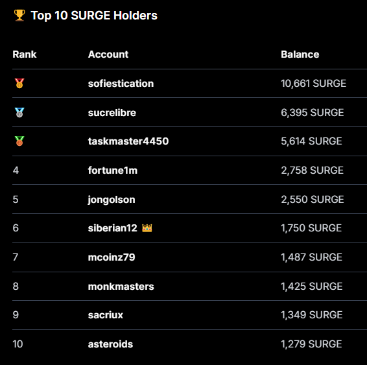Open fortune1m account profile
The height and width of the screenshot is (365, 367).
coord(113,171)
